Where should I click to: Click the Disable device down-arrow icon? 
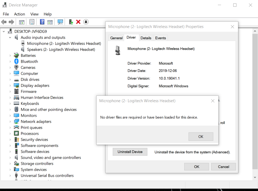click(x=86, y=22)
